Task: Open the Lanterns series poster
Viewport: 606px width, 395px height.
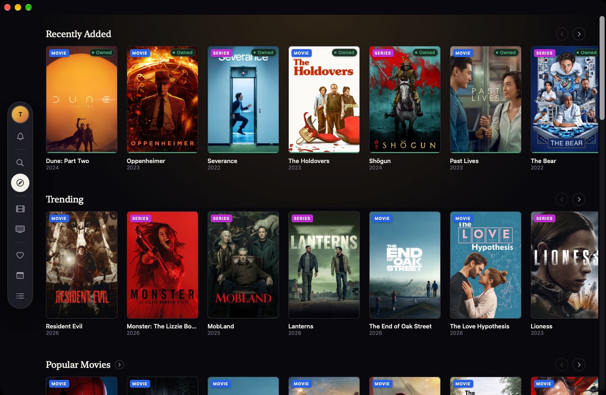Action: [x=324, y=265]
